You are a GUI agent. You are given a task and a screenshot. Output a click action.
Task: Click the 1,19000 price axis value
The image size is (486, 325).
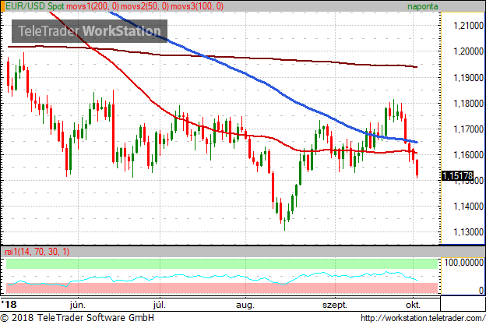tap(468, 77)
